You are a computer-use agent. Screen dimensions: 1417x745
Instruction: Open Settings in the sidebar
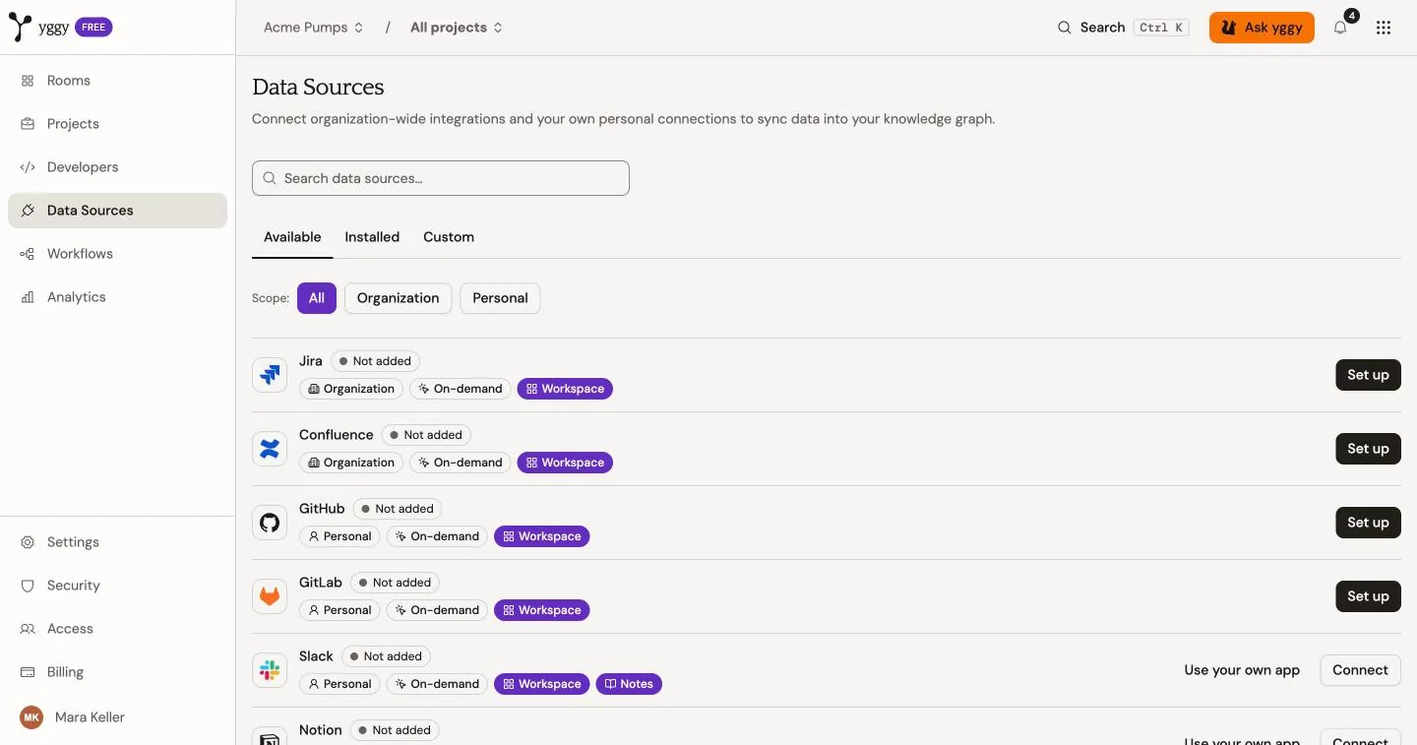(x=117, y=542)
